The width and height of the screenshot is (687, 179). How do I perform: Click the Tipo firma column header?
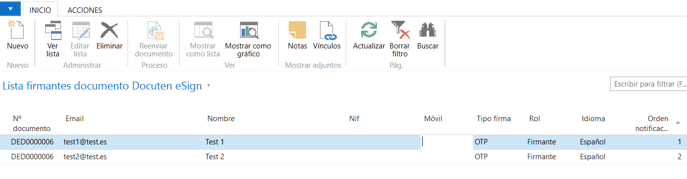coord(494,119)
